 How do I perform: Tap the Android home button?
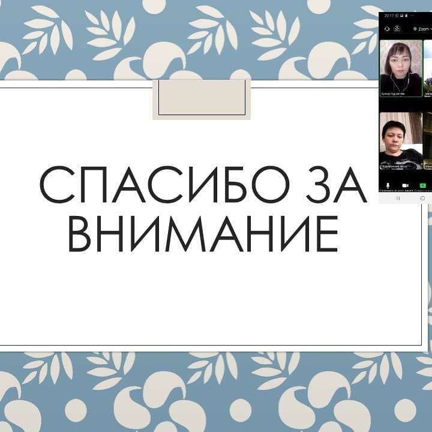[x=422, y=199]
